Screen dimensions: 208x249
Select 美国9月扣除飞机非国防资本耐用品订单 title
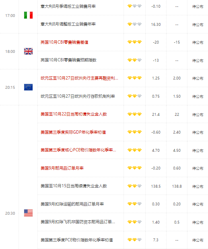pyautogui.click(x=78, y=222)
